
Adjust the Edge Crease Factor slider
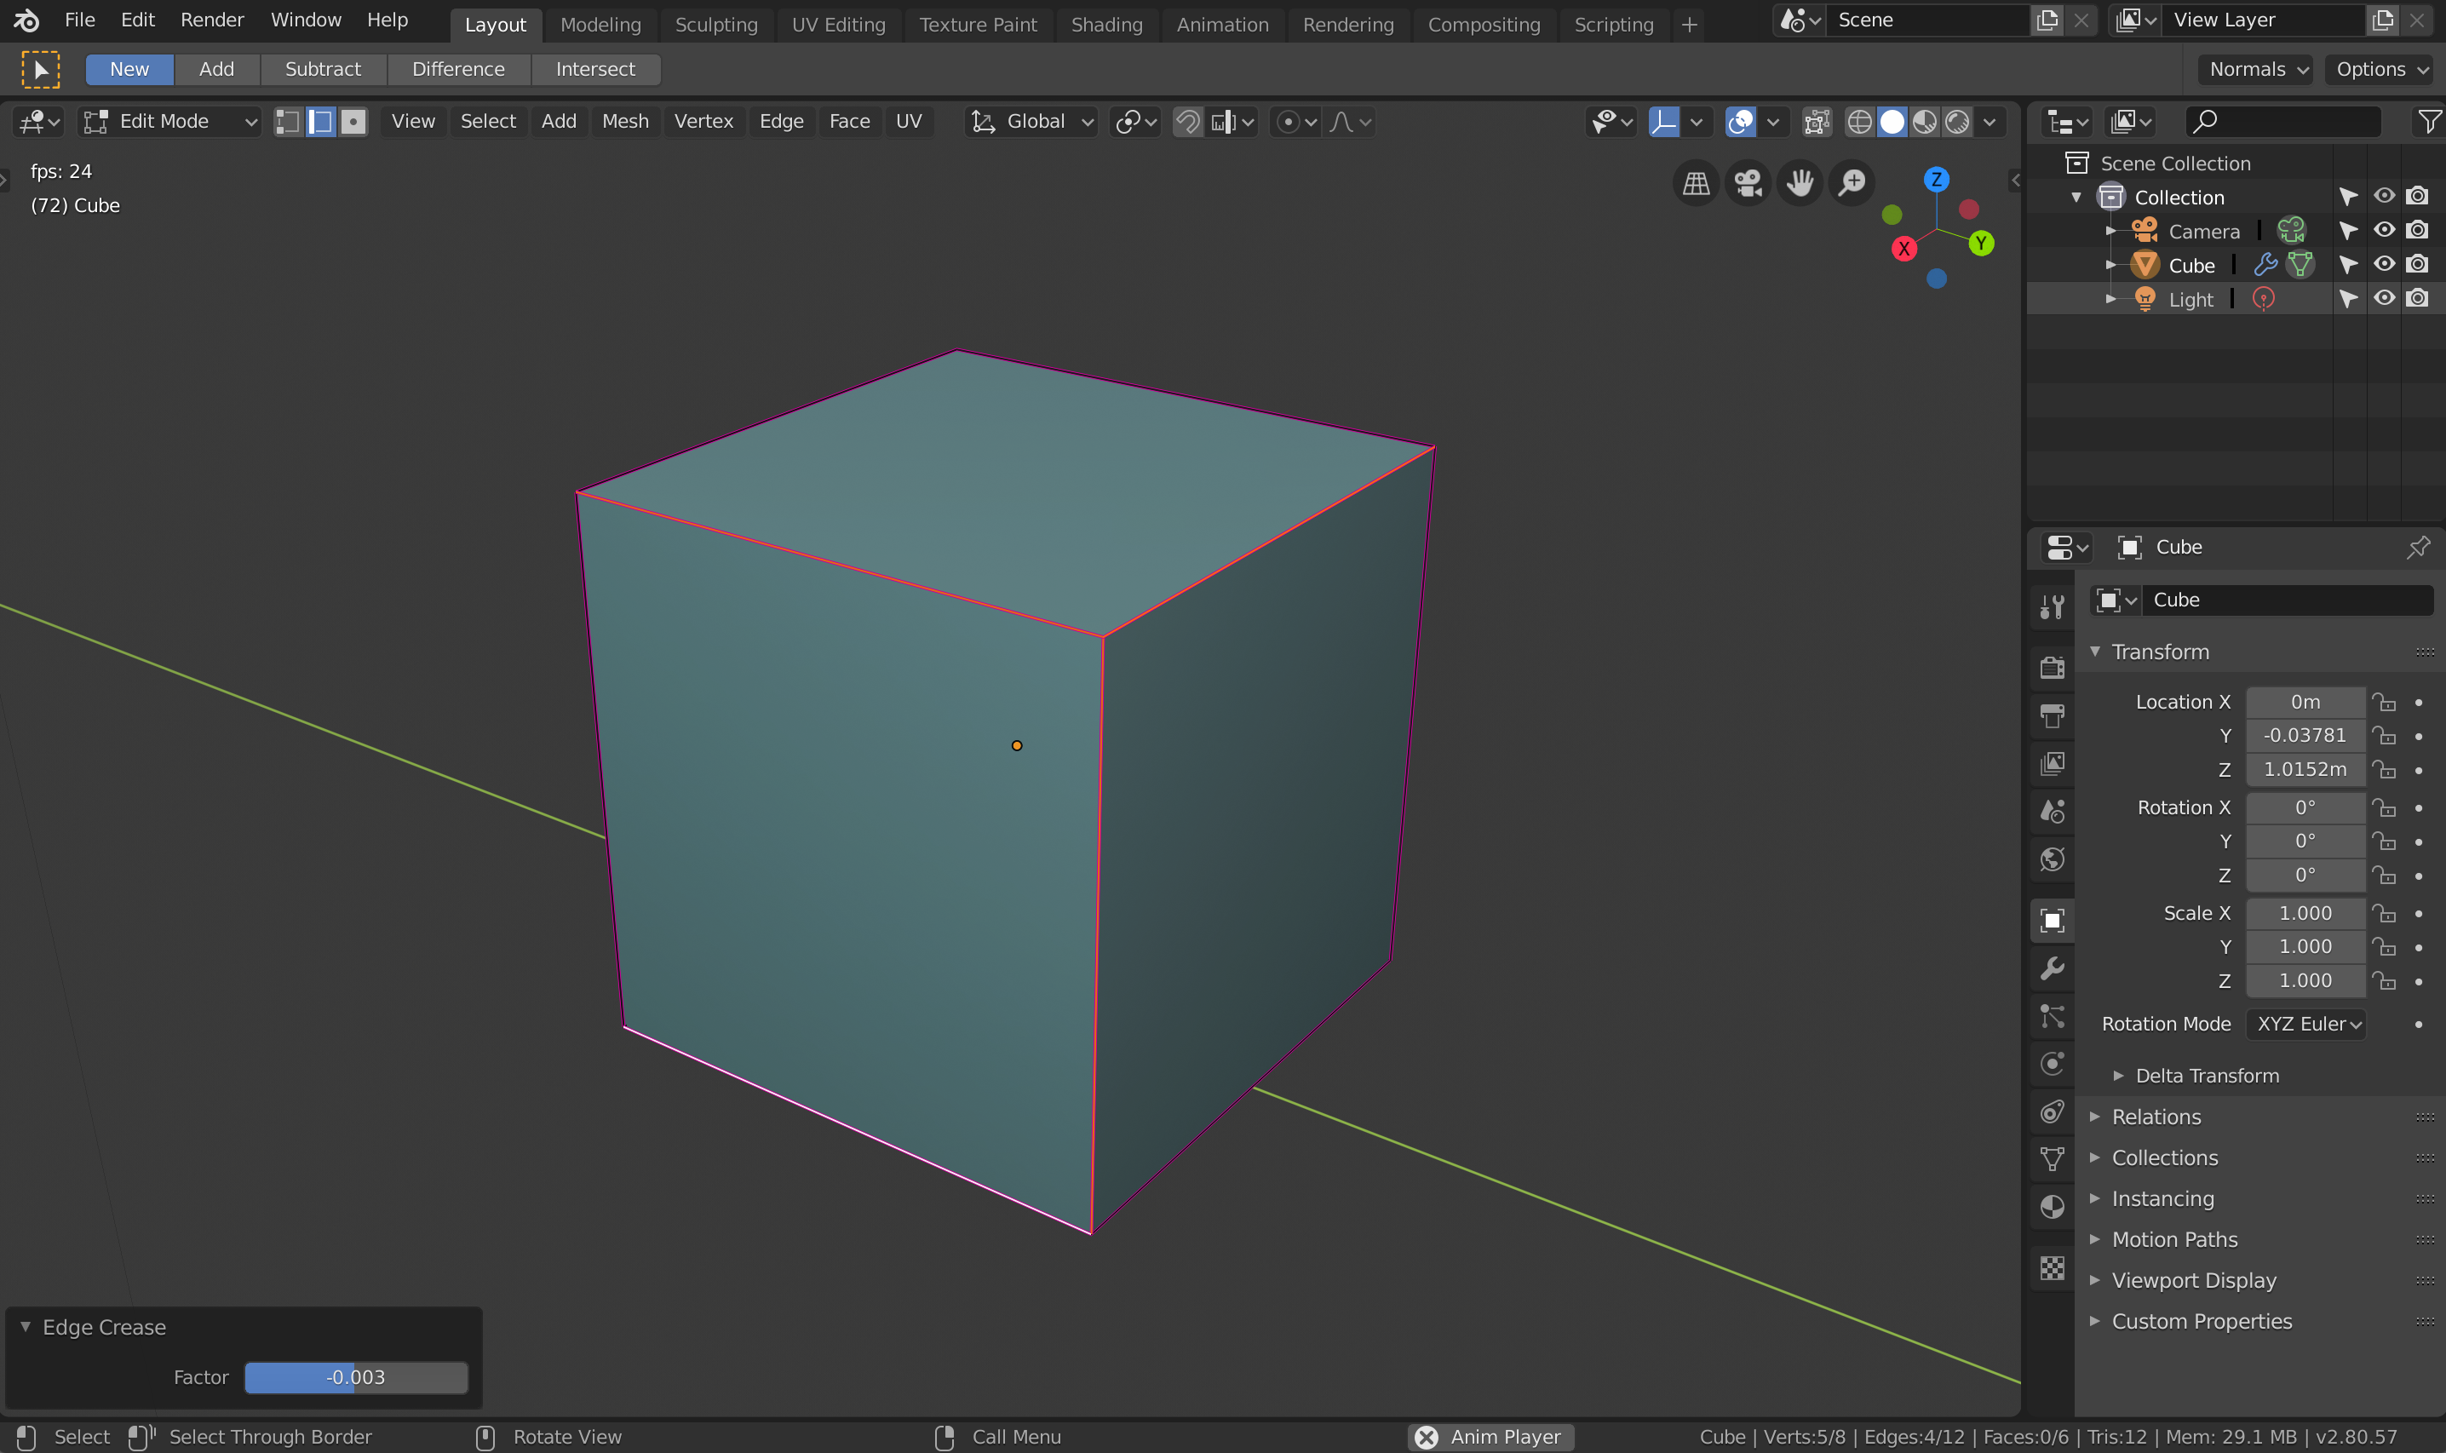(x=355, y=1377)
